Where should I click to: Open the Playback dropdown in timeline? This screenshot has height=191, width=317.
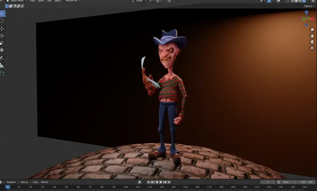[x=12, y=182]
